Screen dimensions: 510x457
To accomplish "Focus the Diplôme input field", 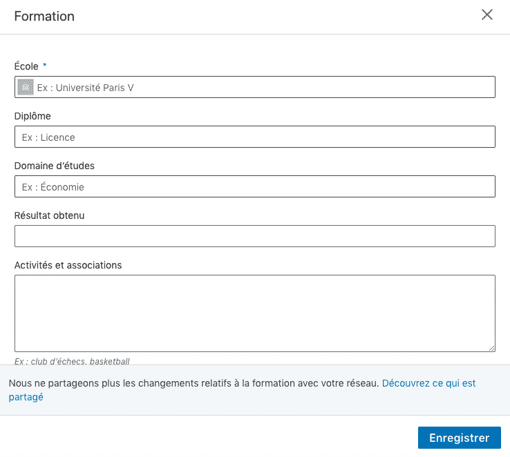I will pos(254,137).
